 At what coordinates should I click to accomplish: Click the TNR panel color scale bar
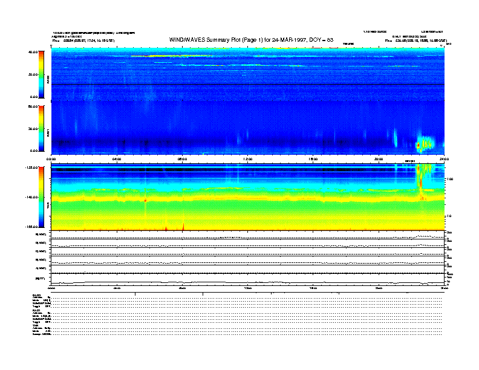coord(41,197)
